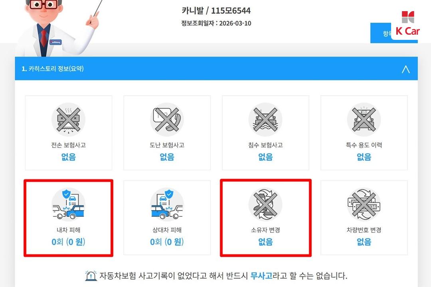The height and width of the screenshot is (287, 431).
Task: Click the 카히스토리 정보(요약) section header
Action: pos(216,69)
